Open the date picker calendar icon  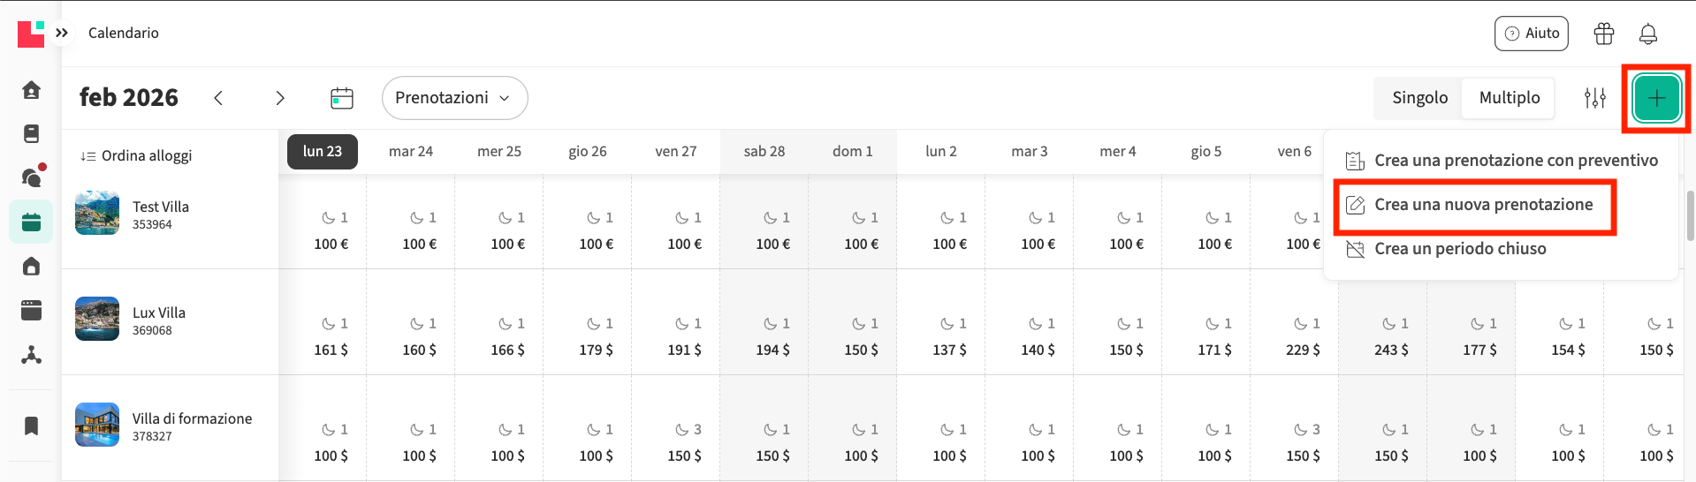pyautogui.click(x=341, y=98)
